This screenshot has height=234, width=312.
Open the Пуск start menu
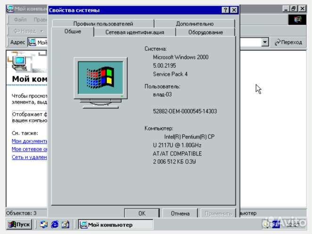click(19, 225)
